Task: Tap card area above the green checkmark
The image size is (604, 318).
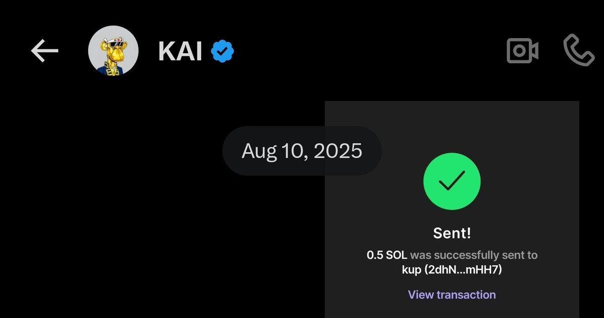Action: [451, 126]
